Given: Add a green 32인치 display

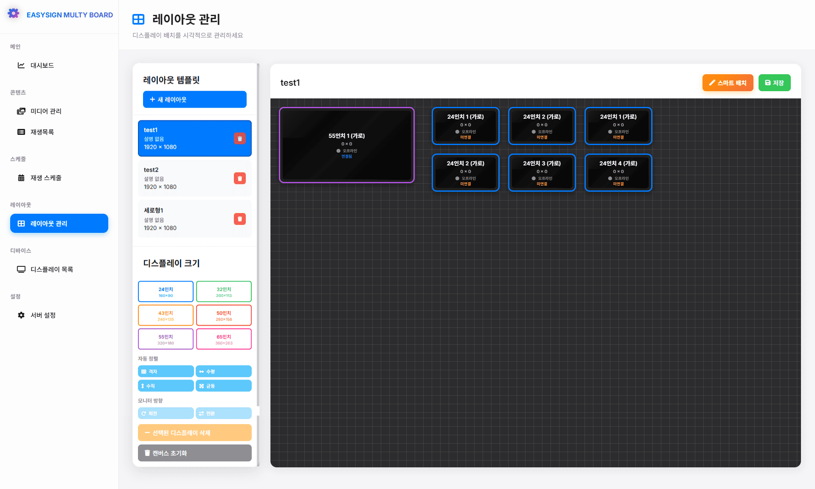Looking at the screenshot, I should tap(224, 292).
